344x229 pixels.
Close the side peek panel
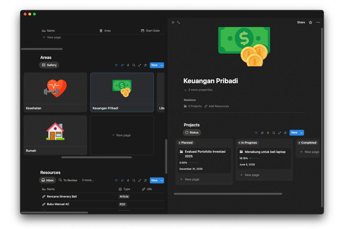[x=173, y=23]
